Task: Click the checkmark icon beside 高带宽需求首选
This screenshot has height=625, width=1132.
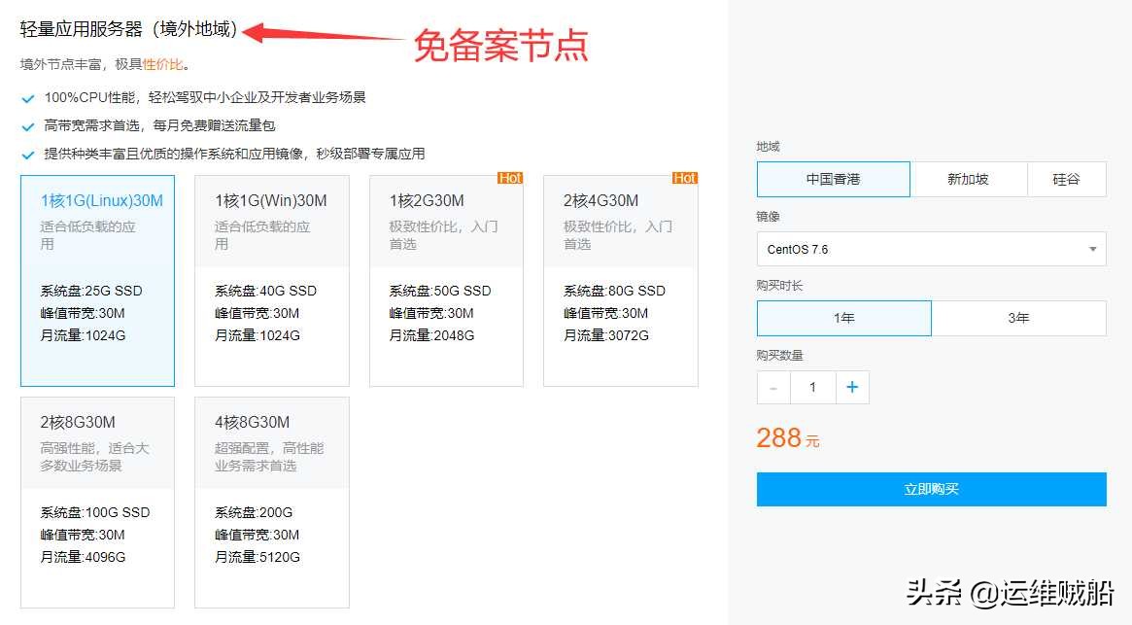Action: [26, 125]
